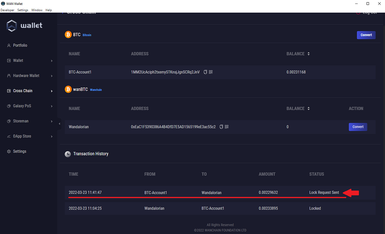Sort wanBTC table by Balance
This screenshot has width=385, height=234.
309,109
